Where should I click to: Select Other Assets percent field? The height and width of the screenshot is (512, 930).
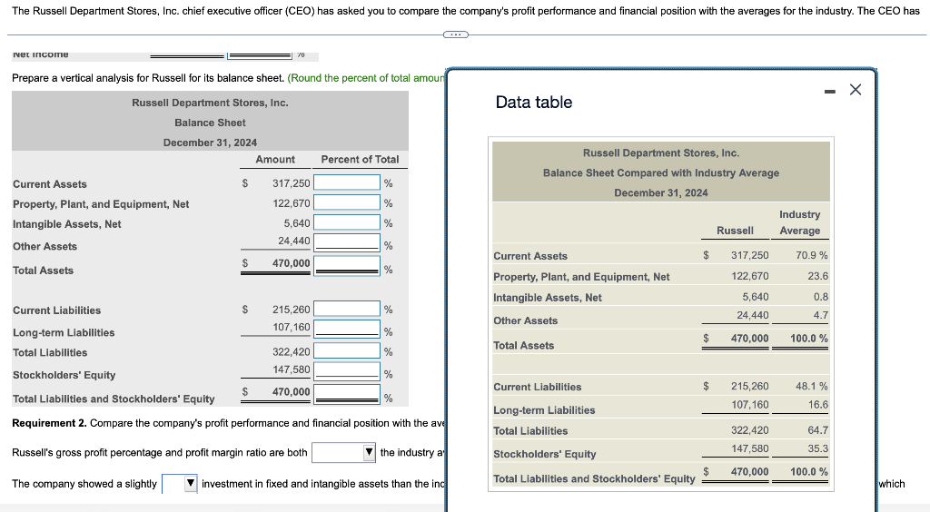click(x=347, y=241)
